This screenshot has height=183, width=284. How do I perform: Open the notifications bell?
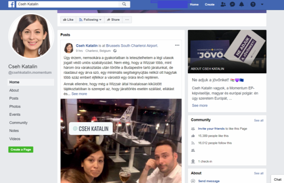(242, 4)
